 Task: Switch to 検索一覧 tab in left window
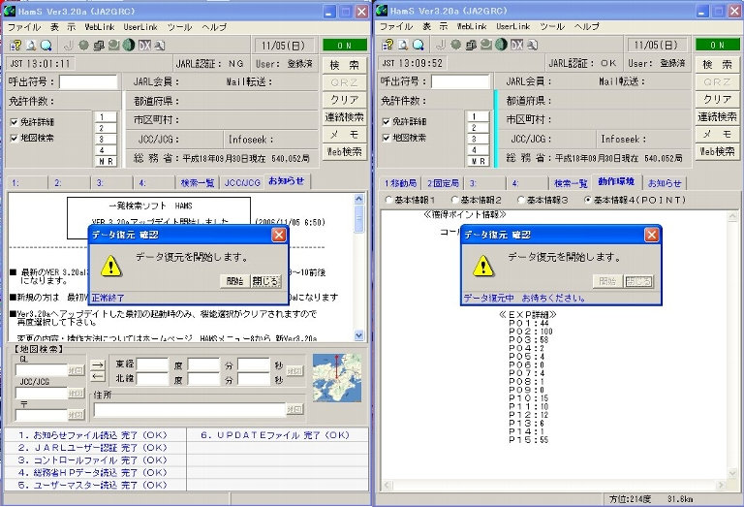[x=198, y=183]
